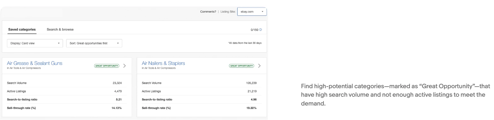Open the Listing Site ebay.com dropdown
The image size is (494, 120).
pos(252,12)
